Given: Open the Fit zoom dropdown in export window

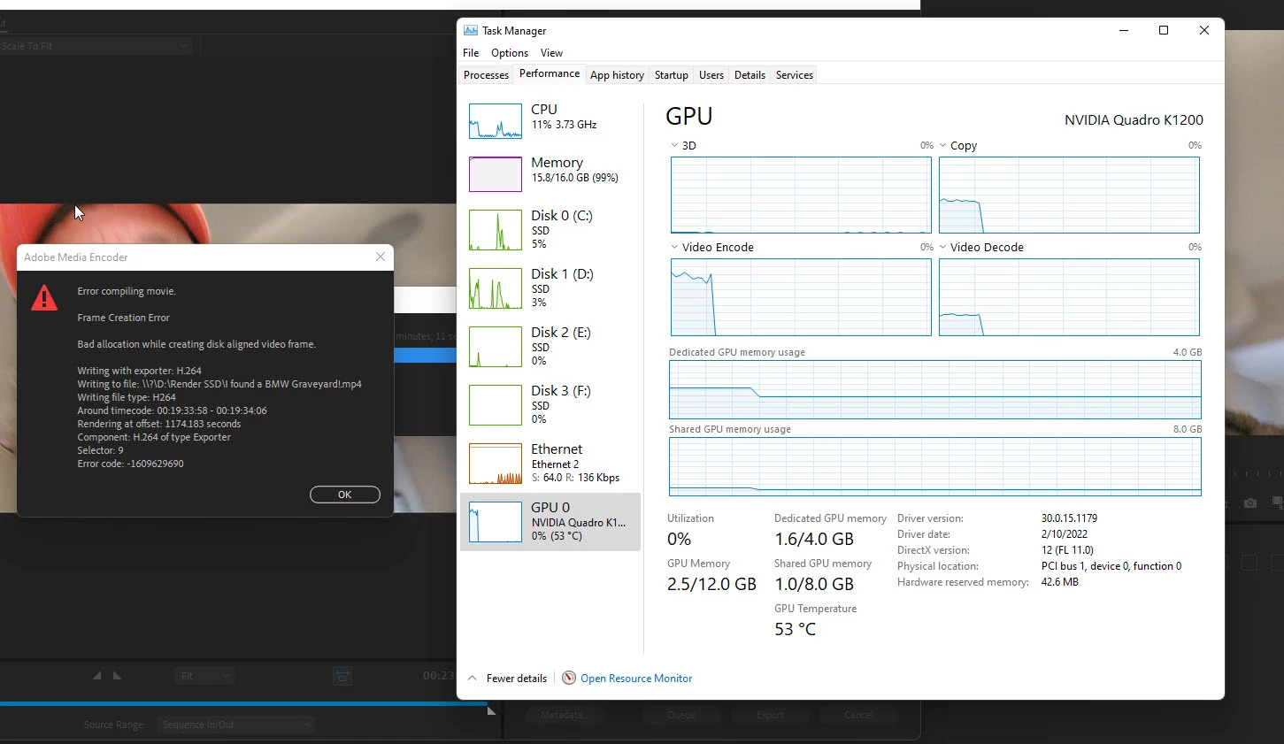Looking at the screenshot, I should 204,676.
